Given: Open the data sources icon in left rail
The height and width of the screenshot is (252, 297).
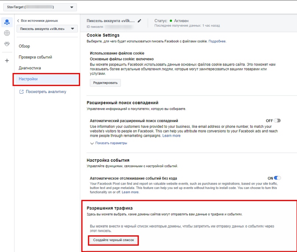Looking at the screenshot, I should [x=7, y=22].
